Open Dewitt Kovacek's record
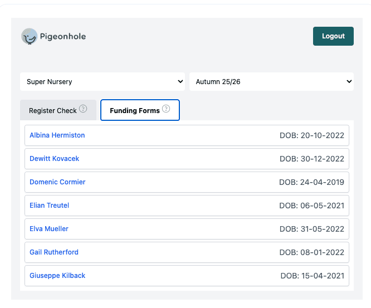The width and height of the screenshot is (371, 308). pyautogui.click(x=54, y=159)
